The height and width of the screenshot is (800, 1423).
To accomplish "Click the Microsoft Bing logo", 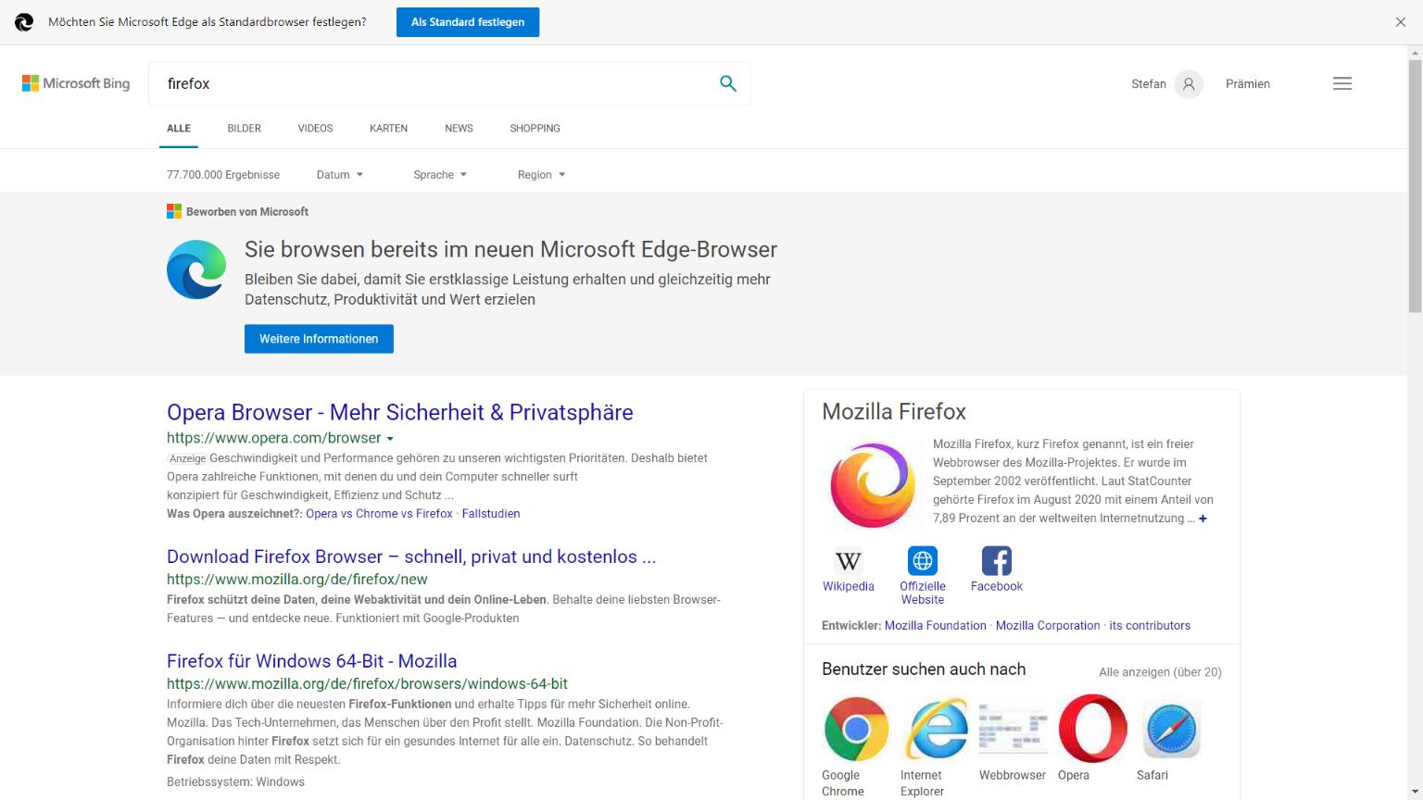I will pos(76,83).
